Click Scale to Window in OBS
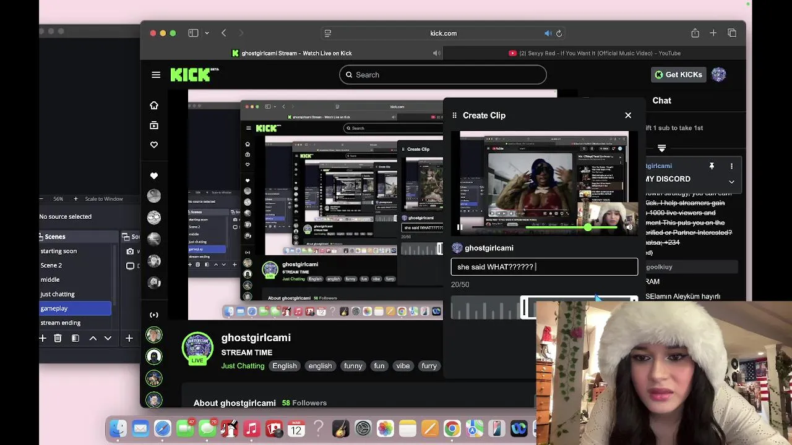This screenshot has height=445, width=792. click(x=104, y=199)
